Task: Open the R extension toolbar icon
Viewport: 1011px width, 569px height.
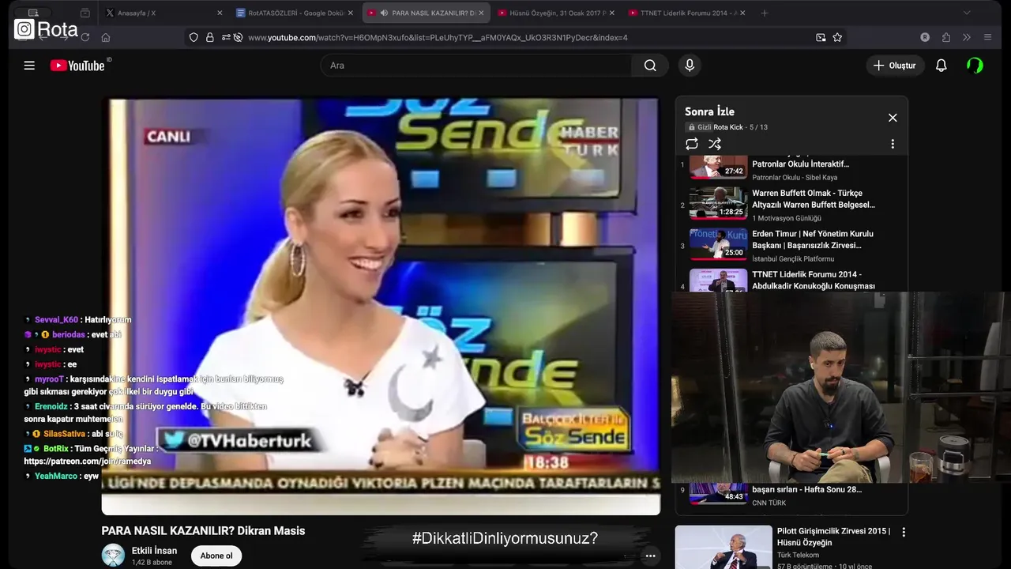Action: tap(925, 37)
